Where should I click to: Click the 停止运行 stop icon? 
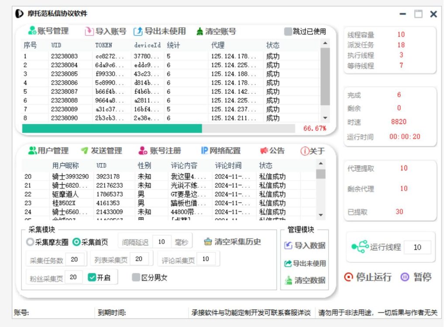coord(348,277)
